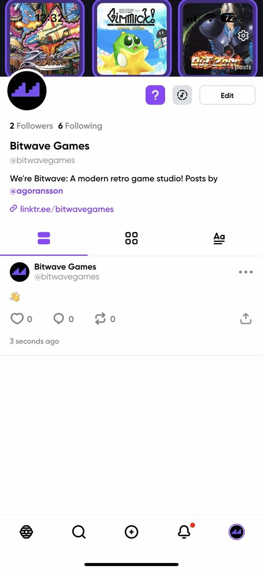Screen dimensions: 263x571
Task: Tap the purple question mark button
Action: [x=155, y=95]
